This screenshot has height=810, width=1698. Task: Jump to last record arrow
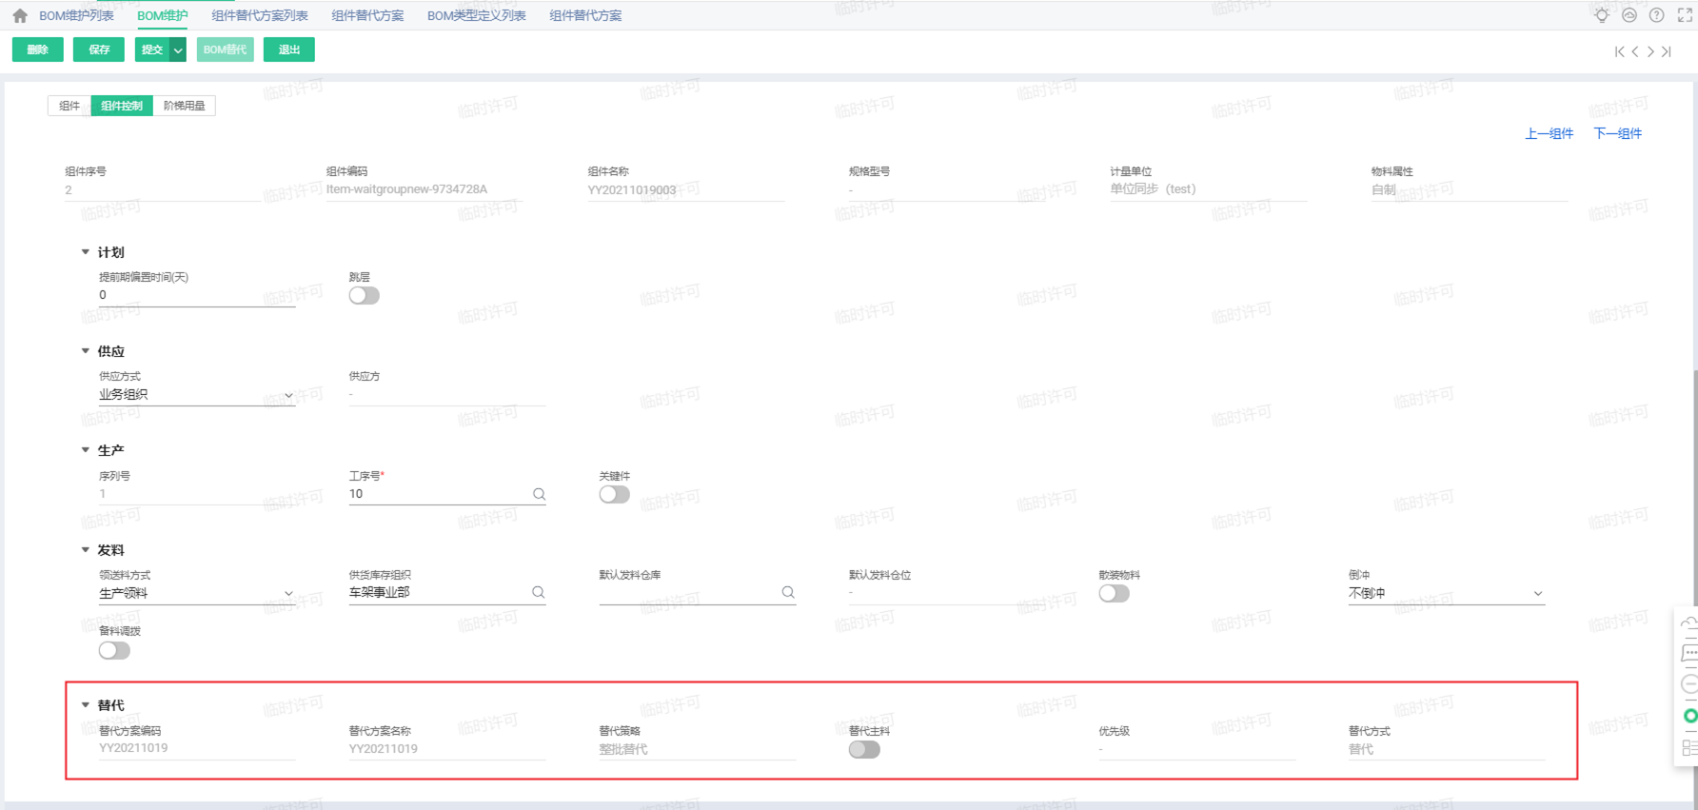[1666, 51]
